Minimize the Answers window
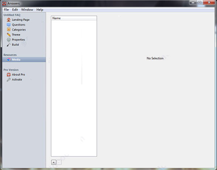Viewport: 217px width, 170px height. pyautogui.click(x=193, y=3)
